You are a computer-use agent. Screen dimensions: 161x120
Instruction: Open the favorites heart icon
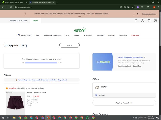click(x=149, y=21)
